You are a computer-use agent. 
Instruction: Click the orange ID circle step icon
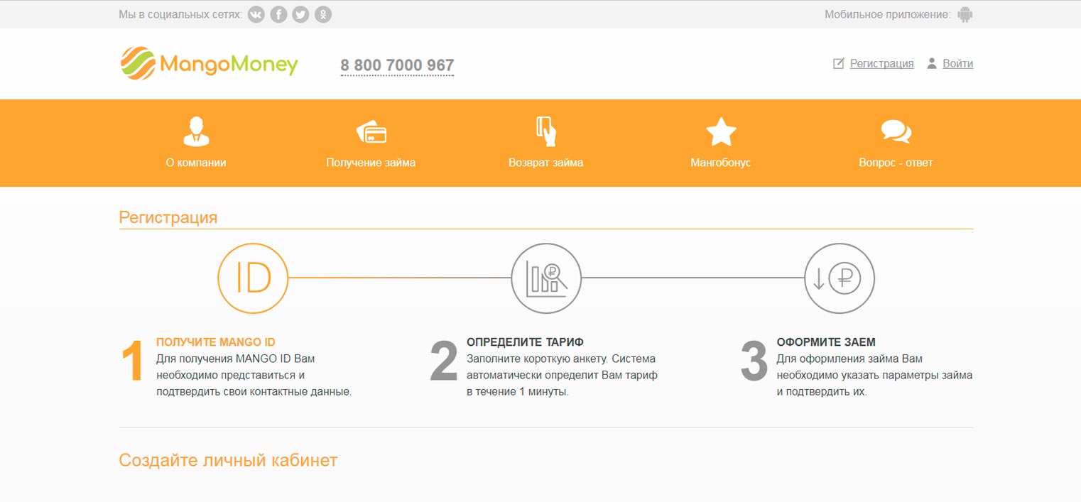(x=253, y=278)
